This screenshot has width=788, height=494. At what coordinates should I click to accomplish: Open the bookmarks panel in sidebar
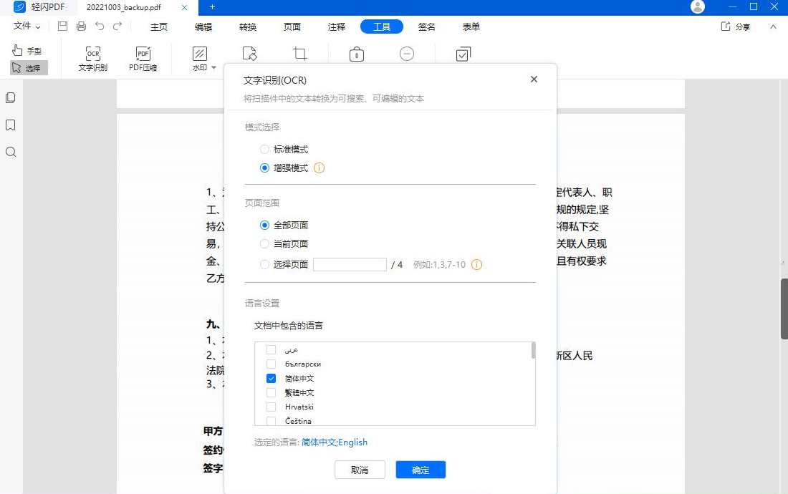[x=10, y=125]
